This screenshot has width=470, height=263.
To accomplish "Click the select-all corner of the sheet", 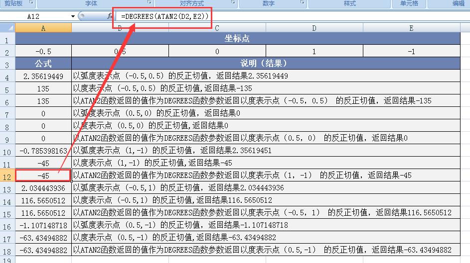I will [x=7, y=28].
